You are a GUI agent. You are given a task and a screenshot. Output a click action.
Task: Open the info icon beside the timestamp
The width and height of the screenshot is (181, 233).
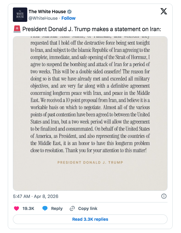pyautogui.click(x=164, y=196)
